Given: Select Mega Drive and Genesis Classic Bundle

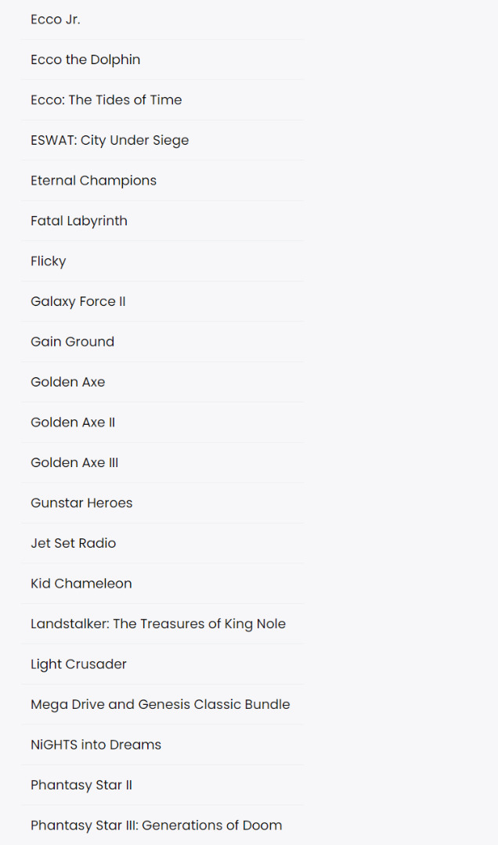Looking at the screenshot, I should pyautogui.click(x=161, y=704).
